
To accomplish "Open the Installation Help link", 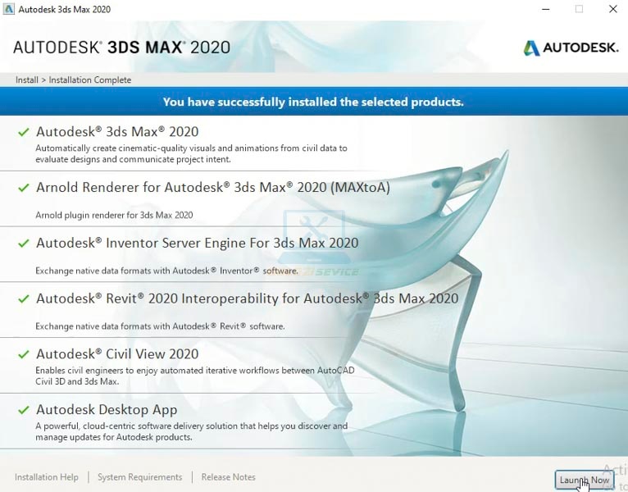I will click(47, 477).
